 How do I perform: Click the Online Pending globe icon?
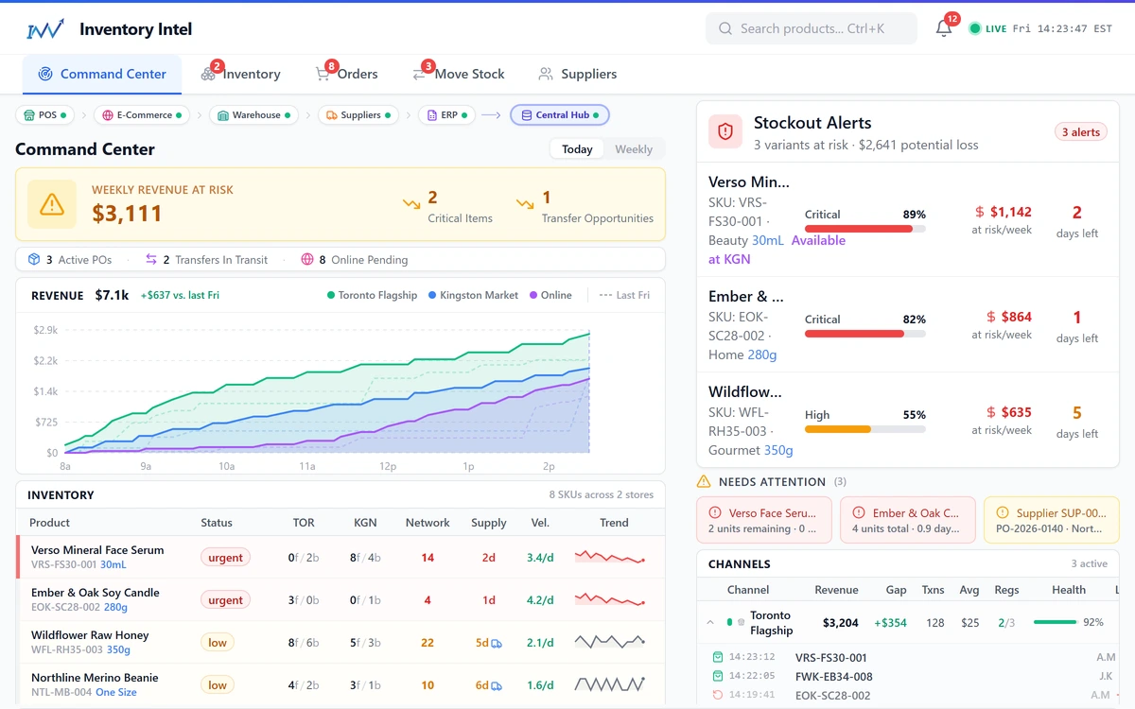[x=307, y=259]
